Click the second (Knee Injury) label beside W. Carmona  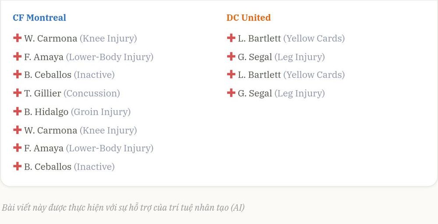coord(108,130)
